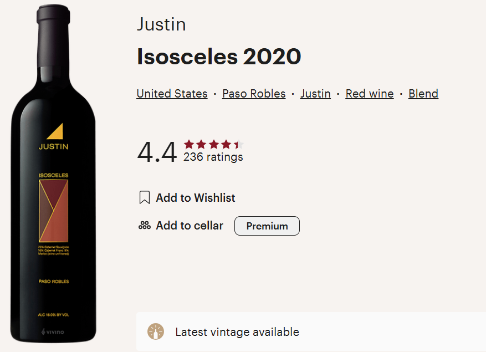Click the Vivino logo at the bottle's base

tap(53, 331)
